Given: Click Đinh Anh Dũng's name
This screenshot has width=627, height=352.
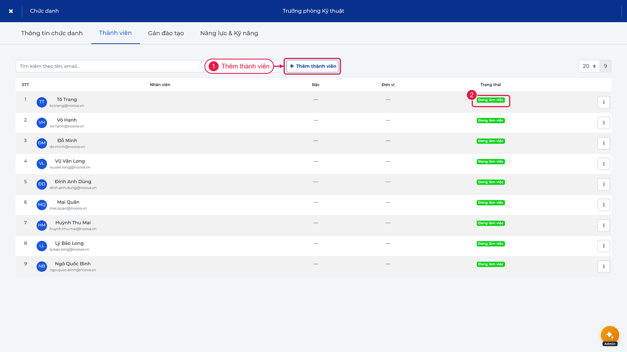Looking at the screenshot, I should [x=73, y=181].
